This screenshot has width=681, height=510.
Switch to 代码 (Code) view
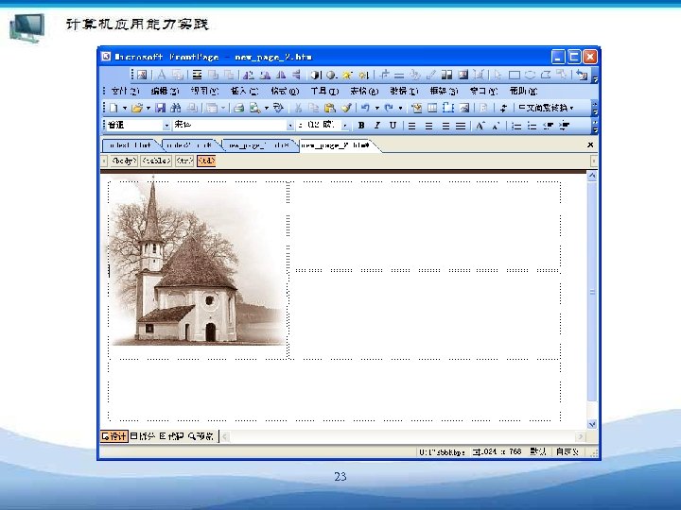tap(171, 435)
